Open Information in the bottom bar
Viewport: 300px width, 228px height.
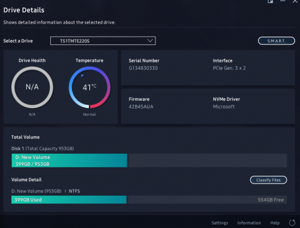point(249,223)
